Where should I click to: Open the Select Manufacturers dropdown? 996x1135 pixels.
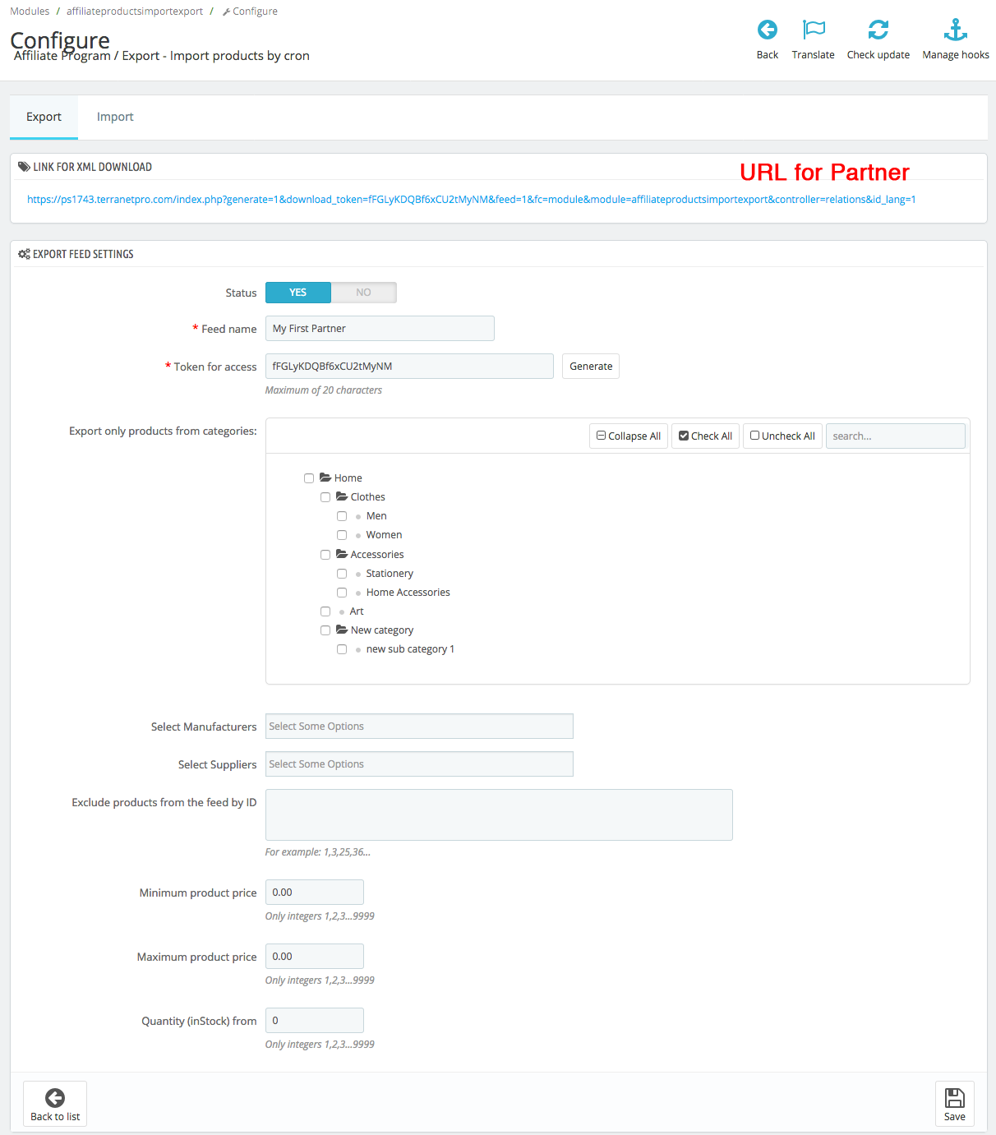point(419,727)
